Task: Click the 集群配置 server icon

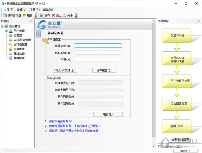Action: point(11,58)
